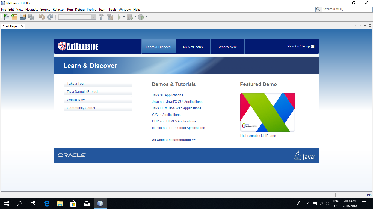Viewport: 373px width, 209px height.
Task: Click the Oracle logo in footer
Action: click(x=72, y=155)
